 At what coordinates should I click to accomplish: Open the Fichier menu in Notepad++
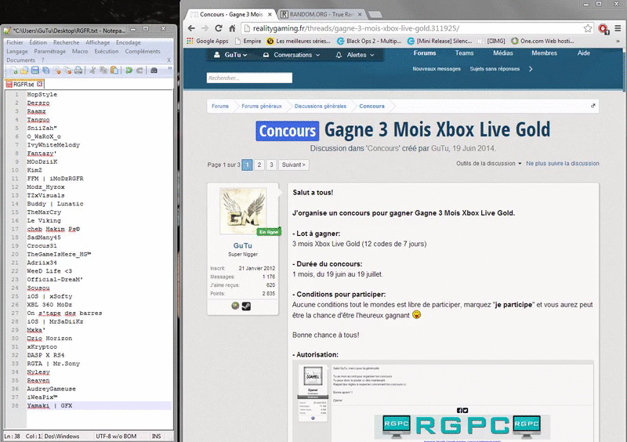pyautogui.click(x=15, y=42)
